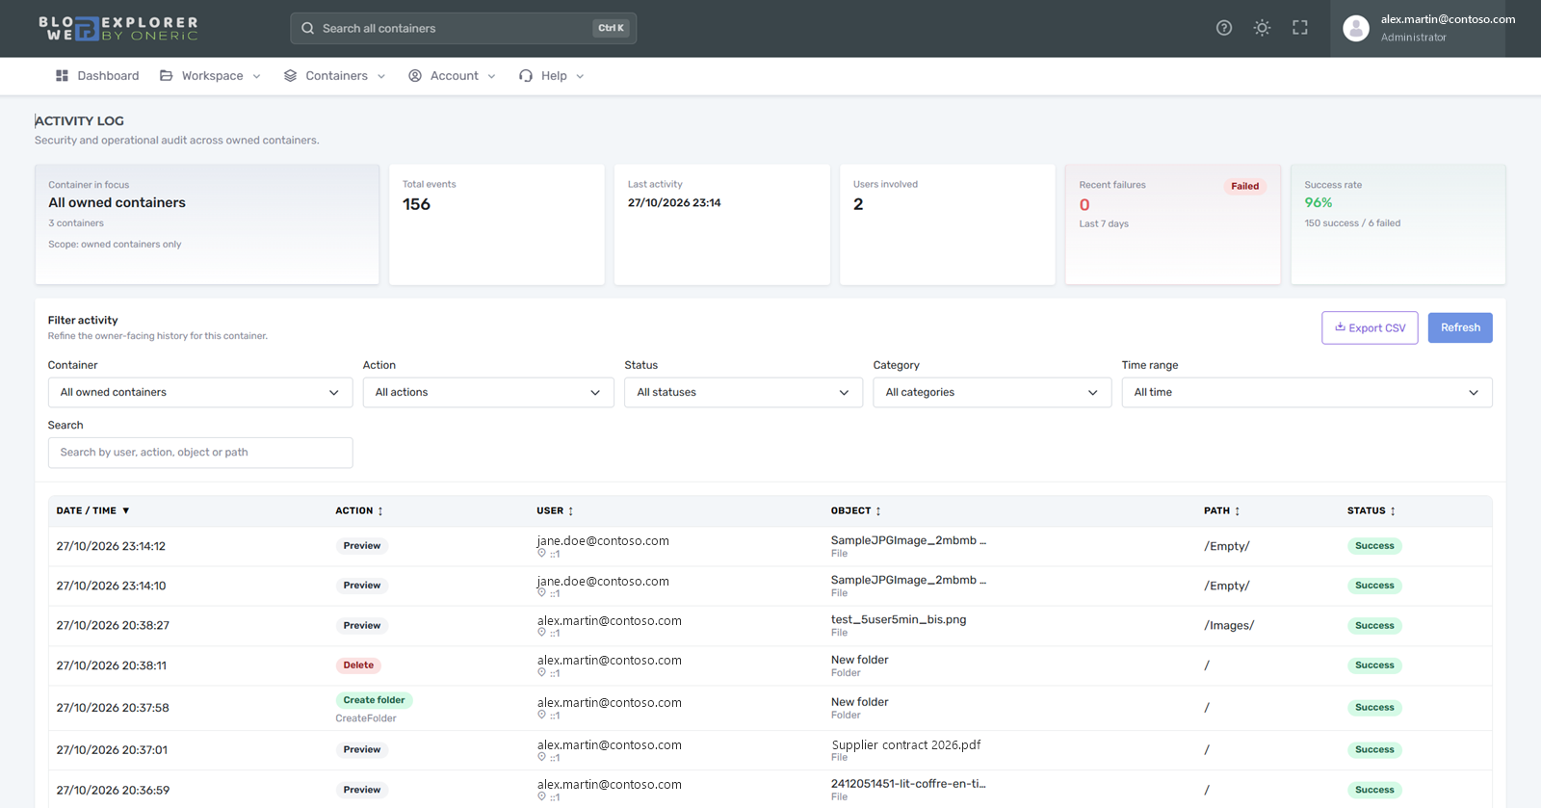Click the search by user, action field
The width and height of the screenshot is (1541, 808).
pos(200,453)
